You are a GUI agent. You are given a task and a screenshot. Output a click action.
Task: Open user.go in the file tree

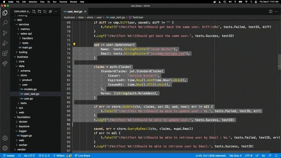pos(28,98)
